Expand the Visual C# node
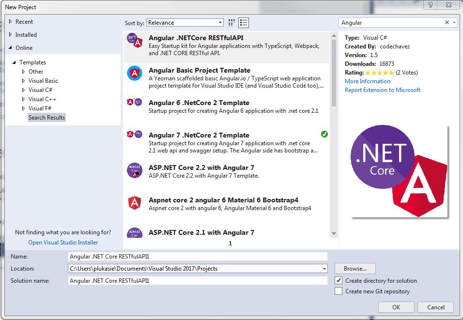This screenshot has height=320, width=463. 23,90
